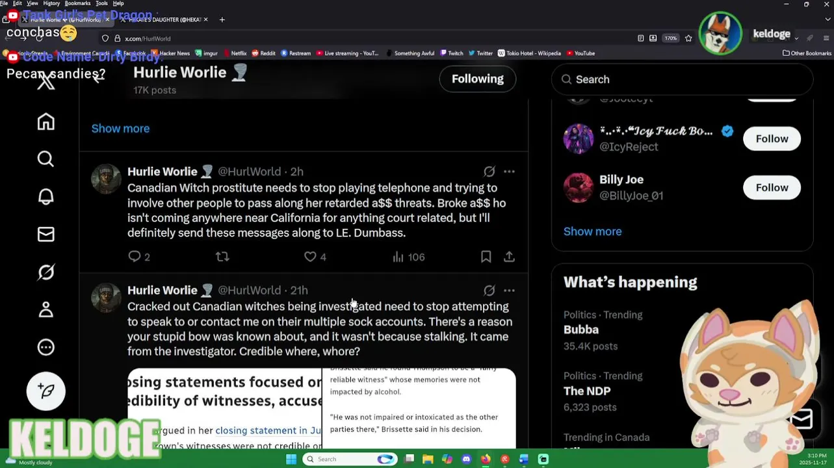The width and height of the screenshot is (834, 468).
Task: Follow Billy Joe account
Action: coord(772,187)
